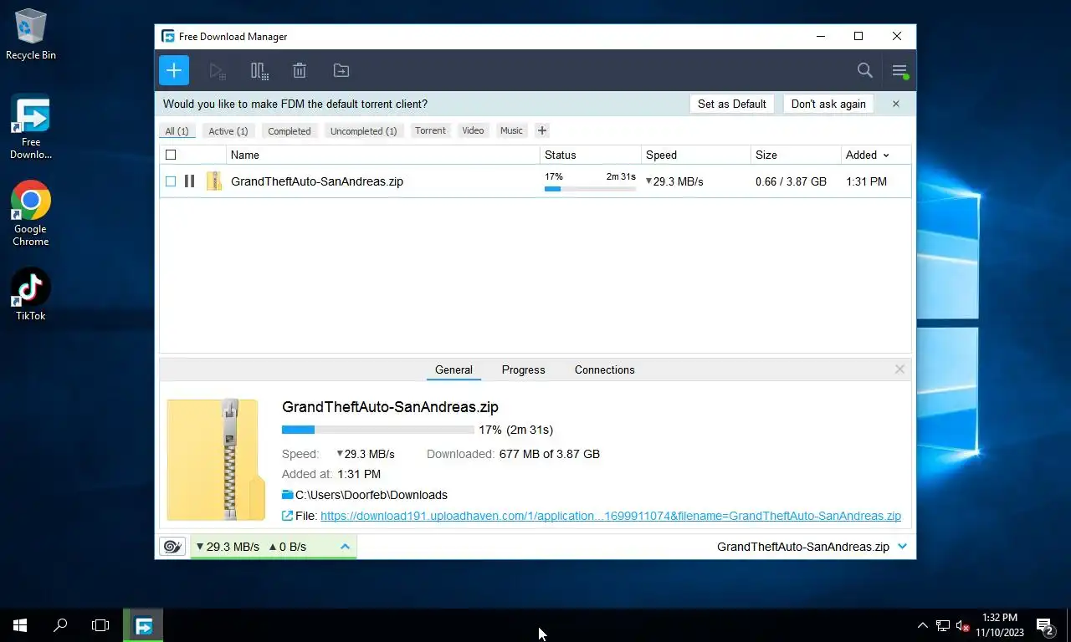This screenshot has height=642, width=1071.
Task: Click the Set as Default button
Action: [x=732, y=104]
